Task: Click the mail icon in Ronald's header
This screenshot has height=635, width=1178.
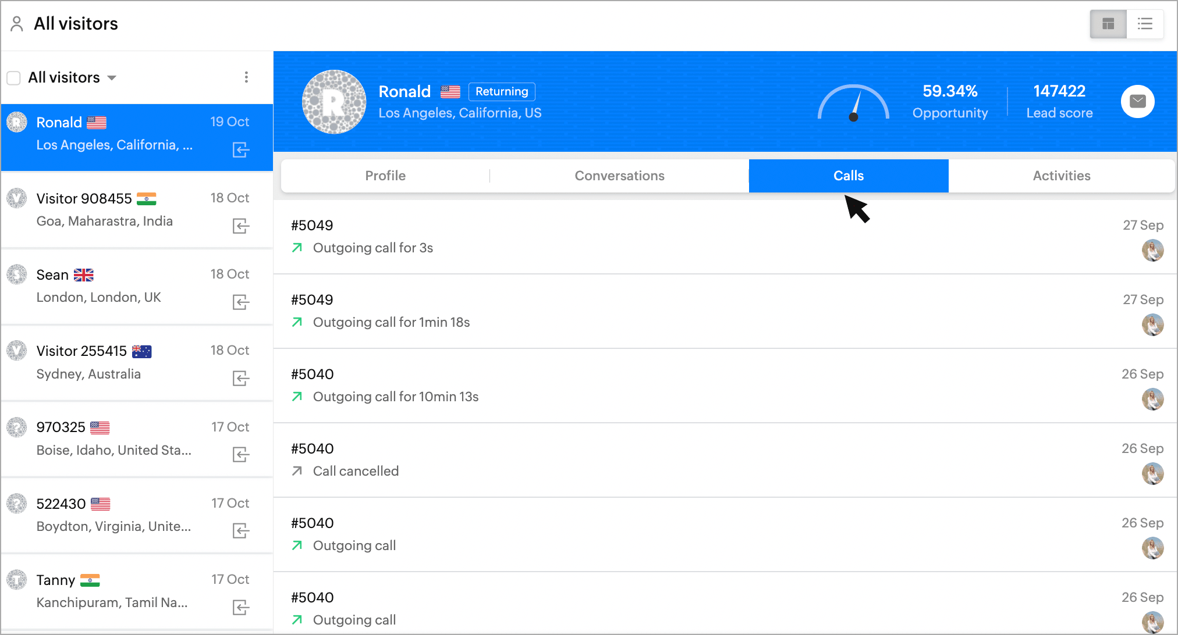Action: (1137, 101)
